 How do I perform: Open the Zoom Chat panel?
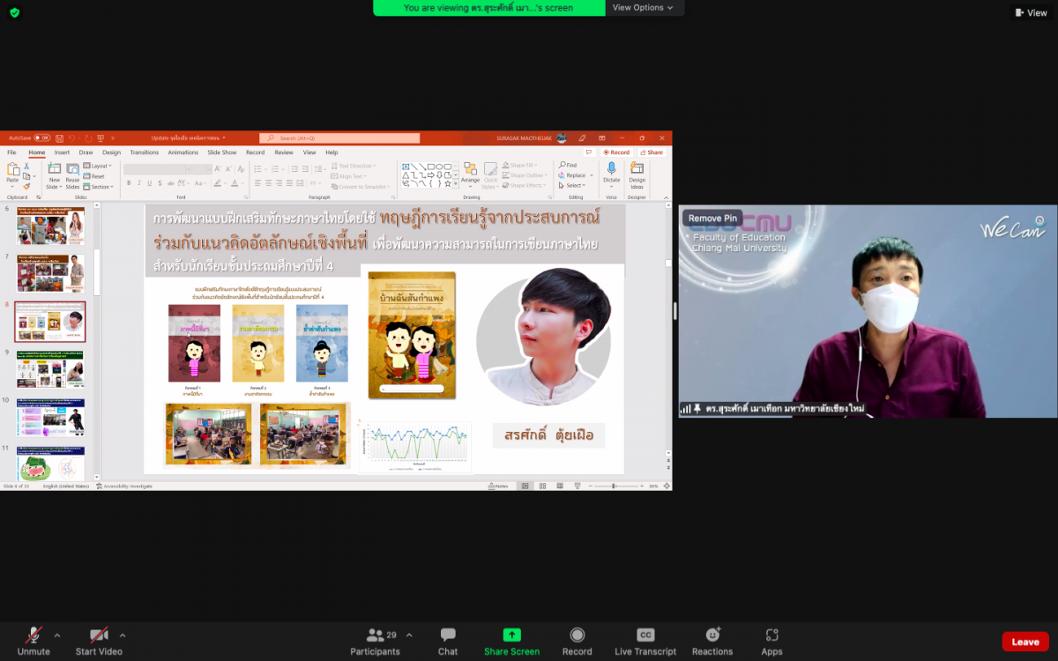point(448,641)
